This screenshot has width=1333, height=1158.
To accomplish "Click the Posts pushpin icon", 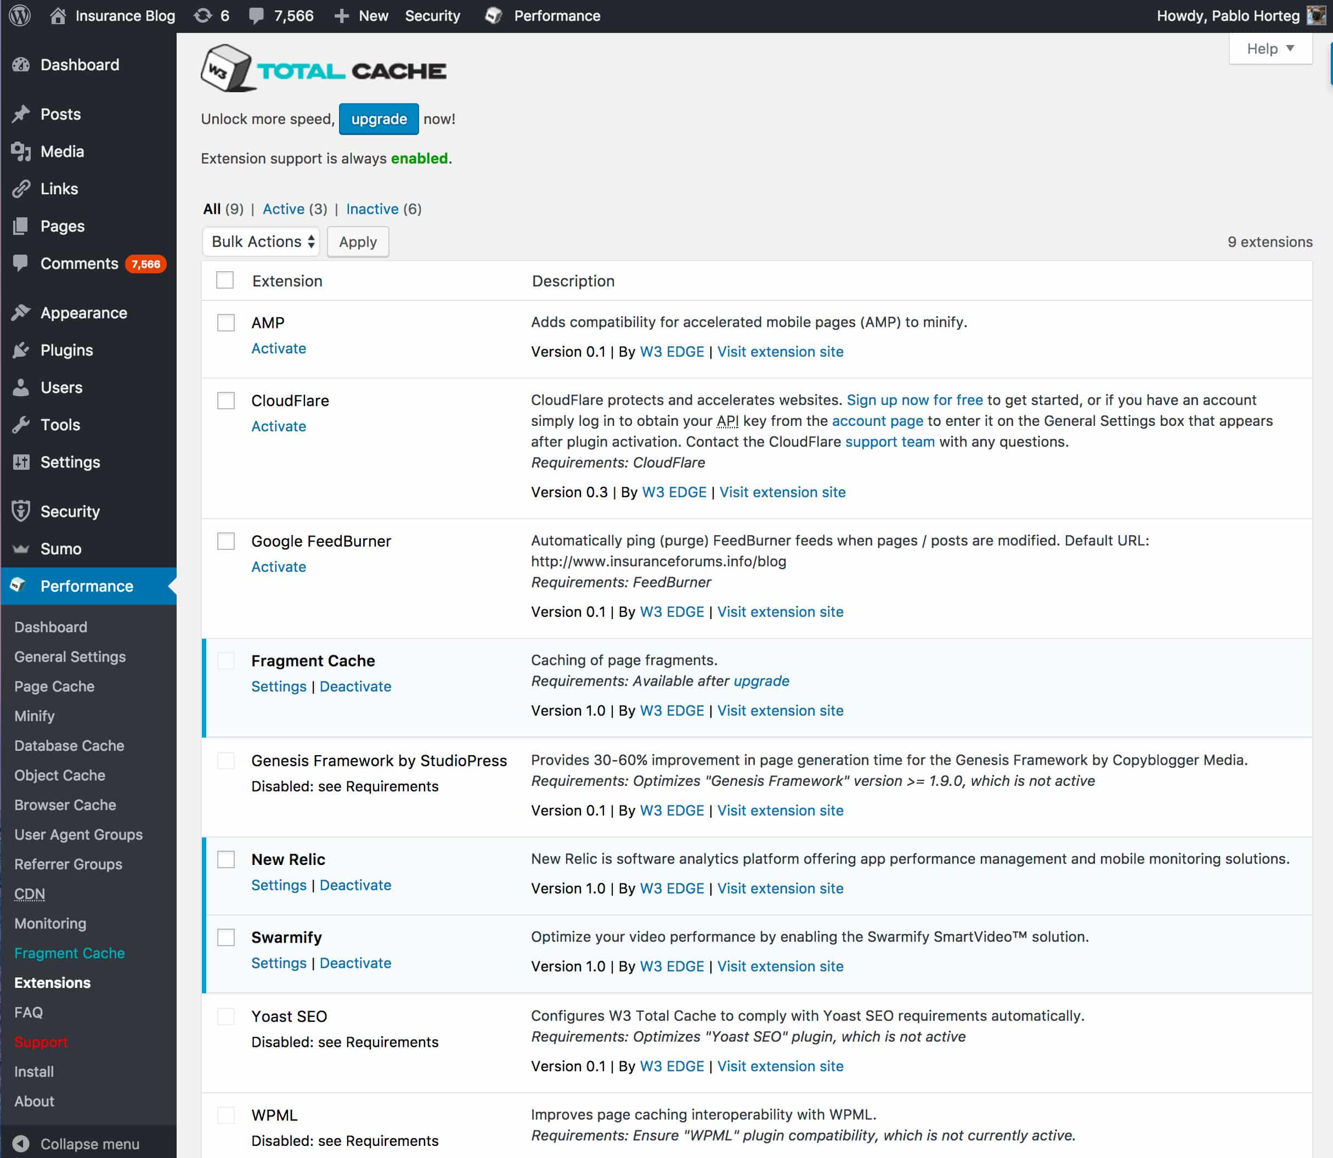I will (21, 114).
